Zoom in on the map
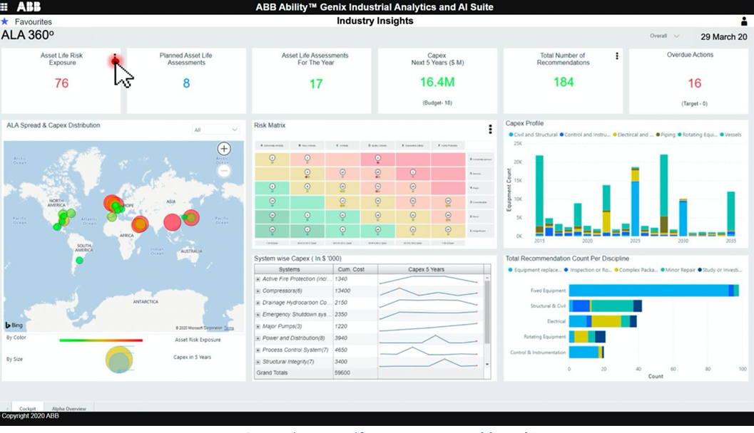Image resolution: width=754 pixels, height=433 pixels. (224, 149)
